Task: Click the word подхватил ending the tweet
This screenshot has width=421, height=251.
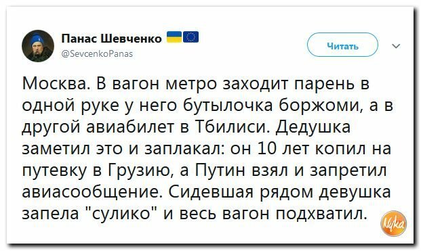Action: pyautogui.click(x=321, y=214)
